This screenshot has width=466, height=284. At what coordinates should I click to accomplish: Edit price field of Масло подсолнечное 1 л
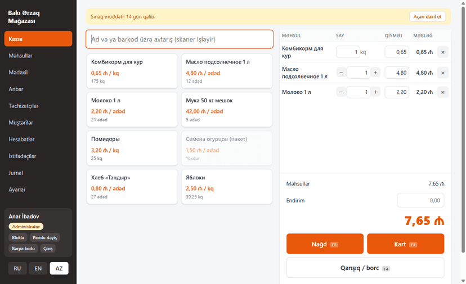pyautogui.click(x=397, y=73)
